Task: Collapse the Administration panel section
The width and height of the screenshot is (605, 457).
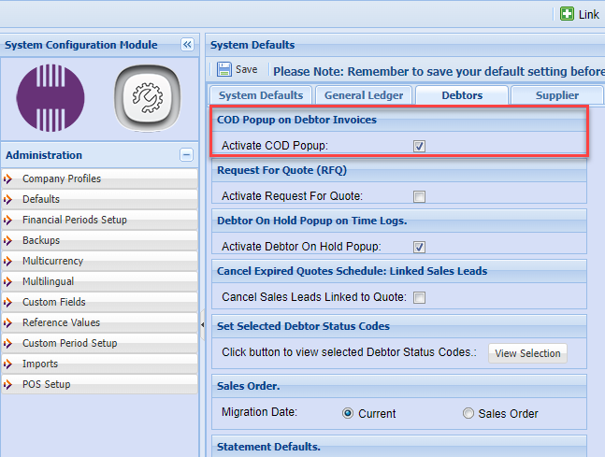Action: click(x=187, y=155)
